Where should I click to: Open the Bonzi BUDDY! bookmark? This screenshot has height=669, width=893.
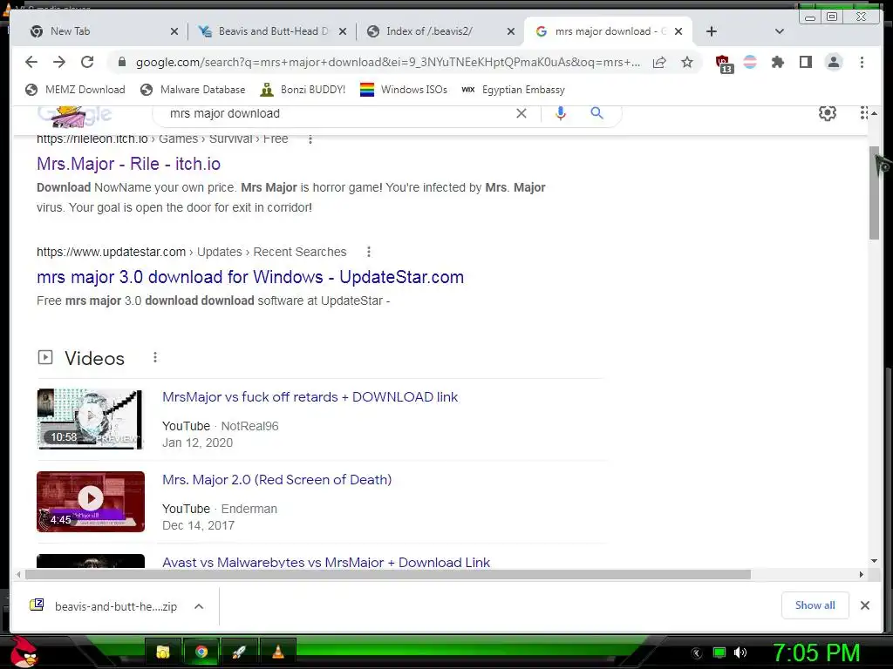pyautogui.click(x=303, y=90)
